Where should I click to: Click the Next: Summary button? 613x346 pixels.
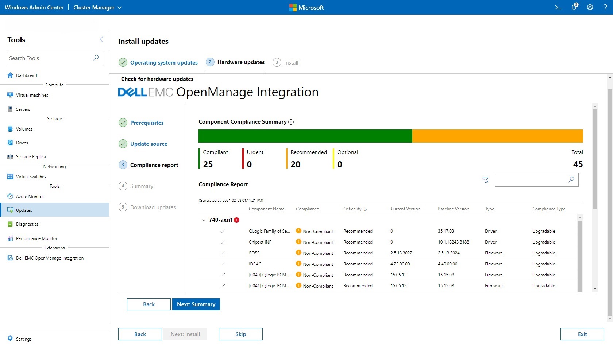click(196, 304)
